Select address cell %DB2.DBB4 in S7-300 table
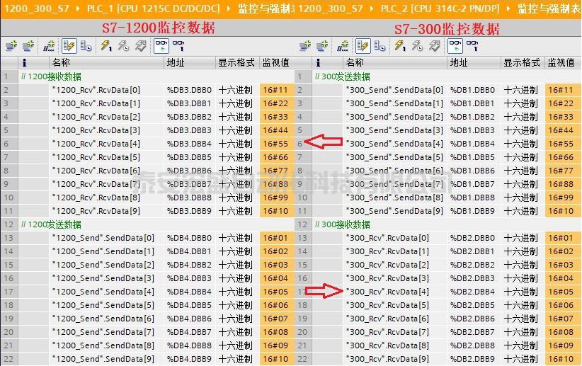This screenshot has height=366, width=582. (x=472, y=292)
